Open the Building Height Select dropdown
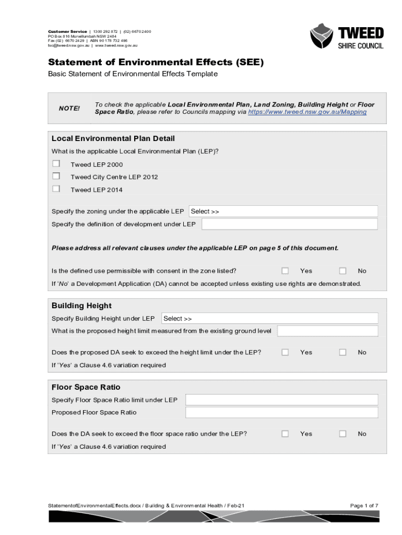 (269, 319)
